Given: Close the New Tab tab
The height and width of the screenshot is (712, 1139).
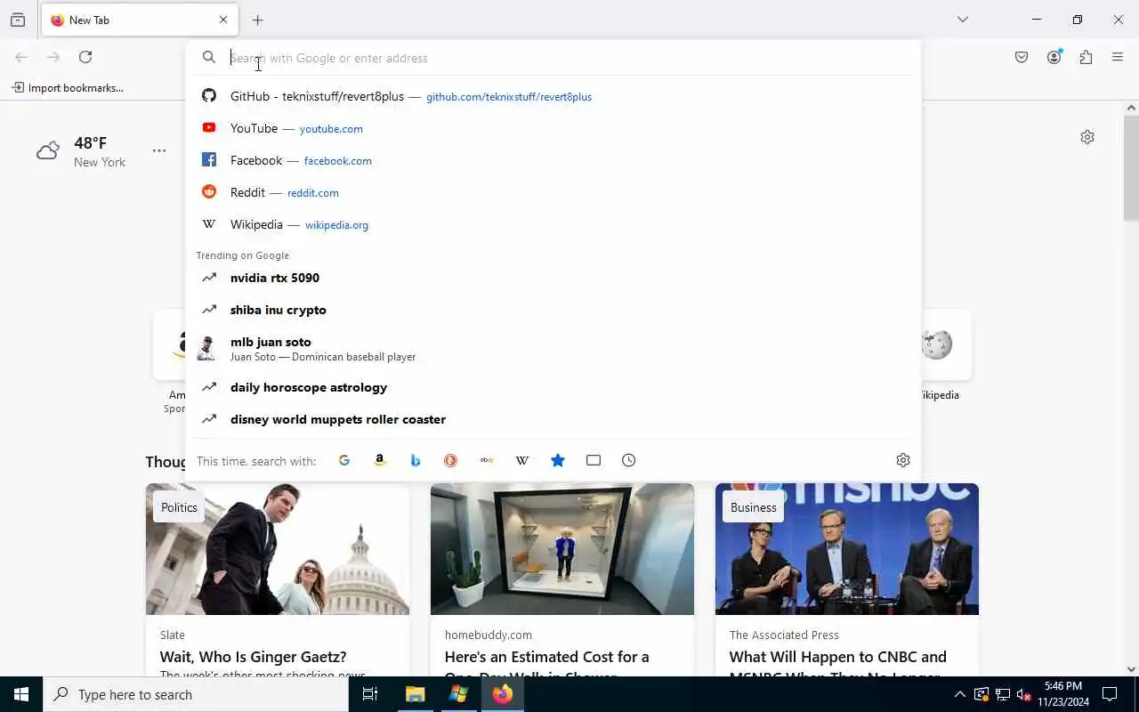Looking at the screenshot, I should pyautogui.click(x=223, y=20).
